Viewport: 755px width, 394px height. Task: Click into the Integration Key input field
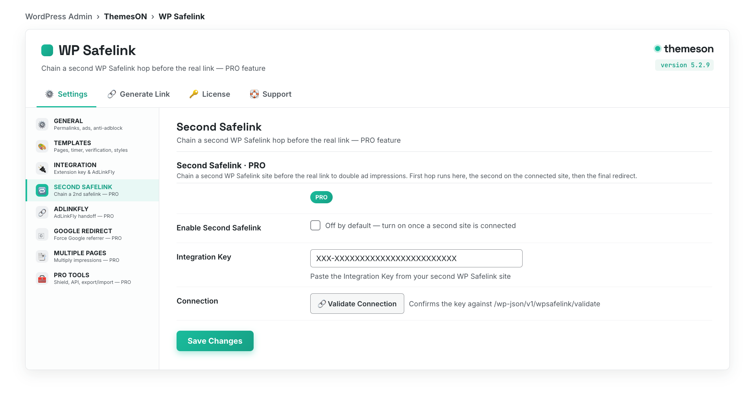[x=416, y=258]
